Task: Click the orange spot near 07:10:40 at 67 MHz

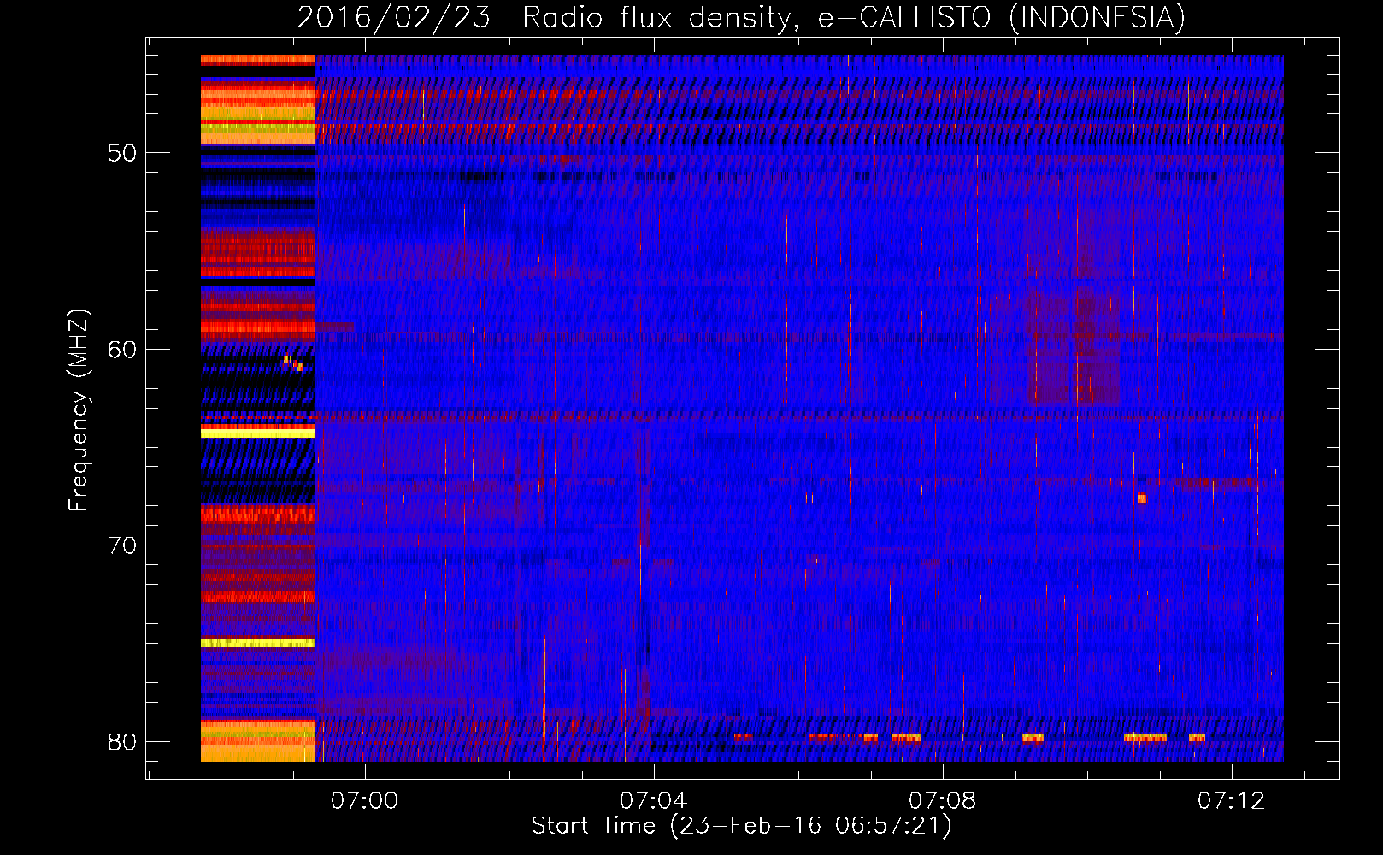Action: coord(1143,498)
